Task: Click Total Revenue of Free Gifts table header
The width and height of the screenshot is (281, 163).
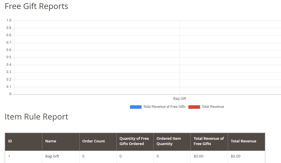Action: [209, 141]
